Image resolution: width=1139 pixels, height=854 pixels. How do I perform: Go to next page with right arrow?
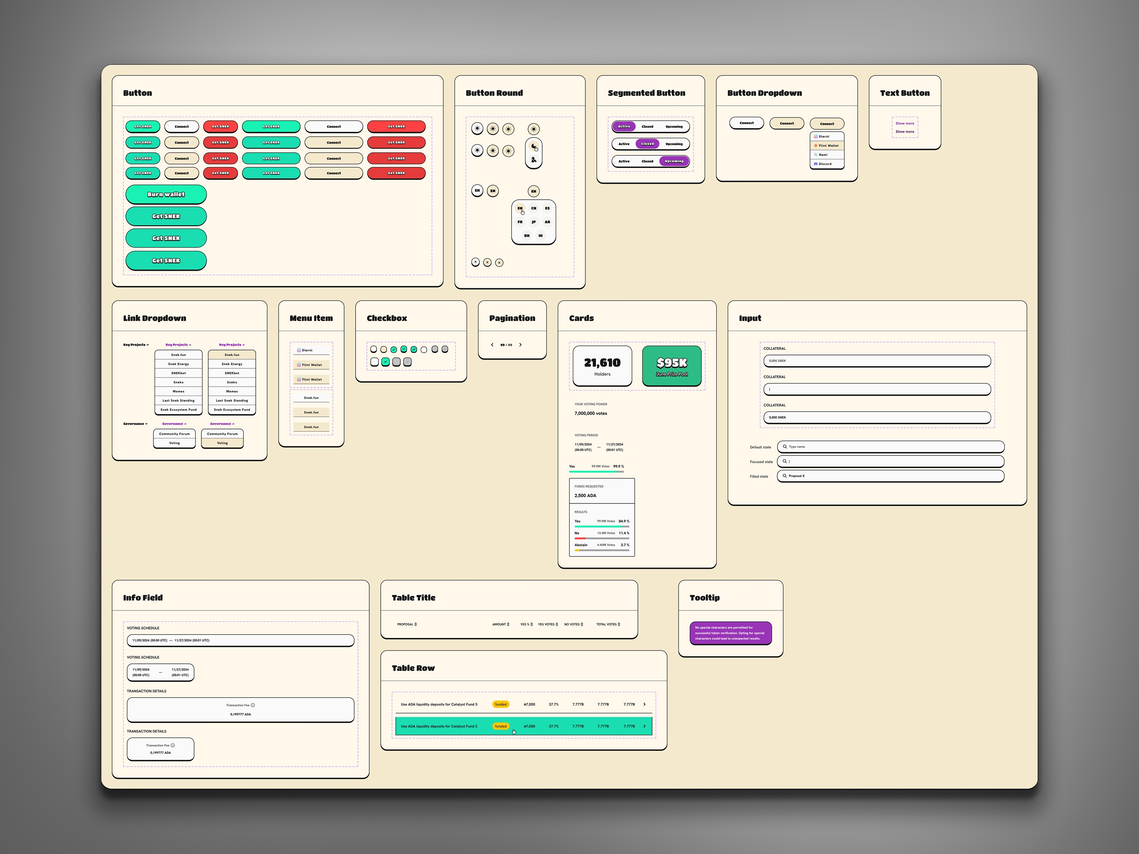[521, 345]
